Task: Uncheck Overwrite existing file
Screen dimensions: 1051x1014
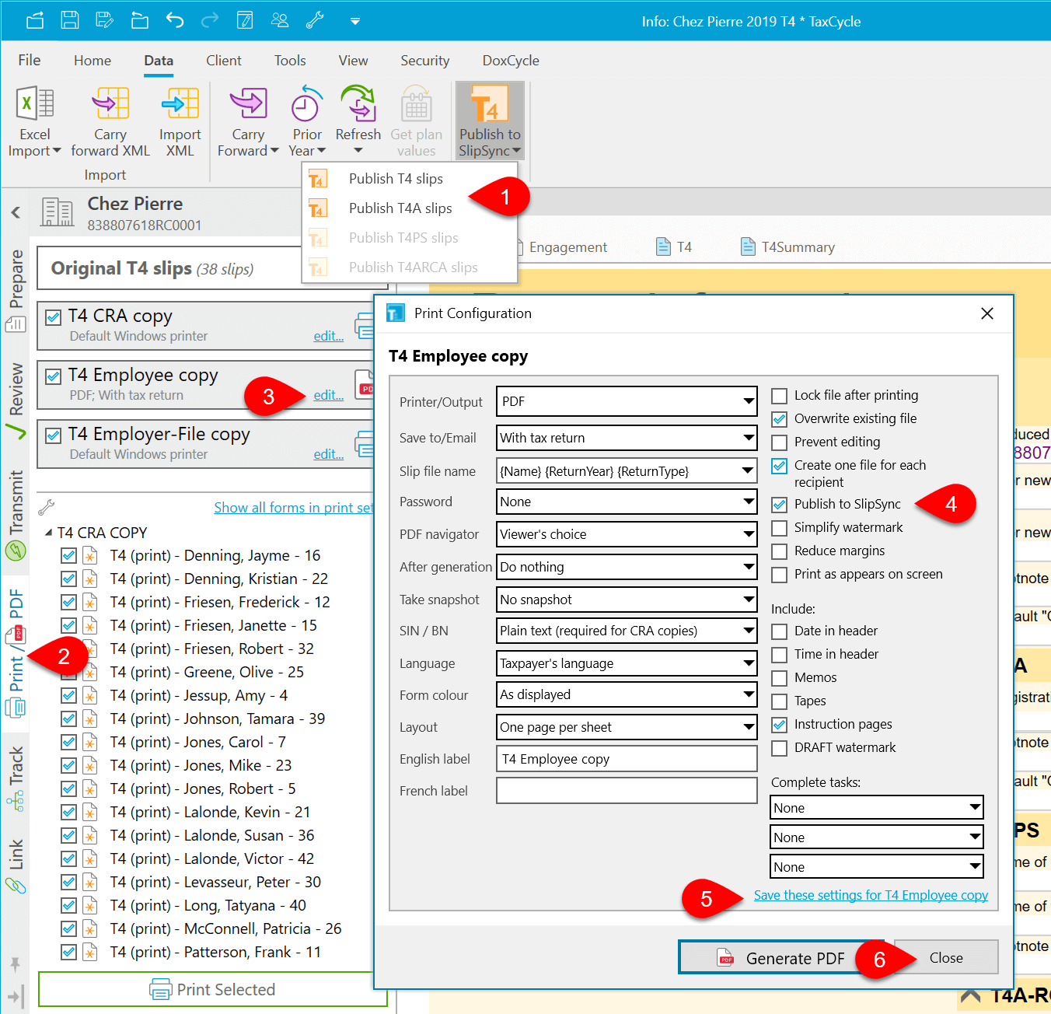Action: click(779, 419)
